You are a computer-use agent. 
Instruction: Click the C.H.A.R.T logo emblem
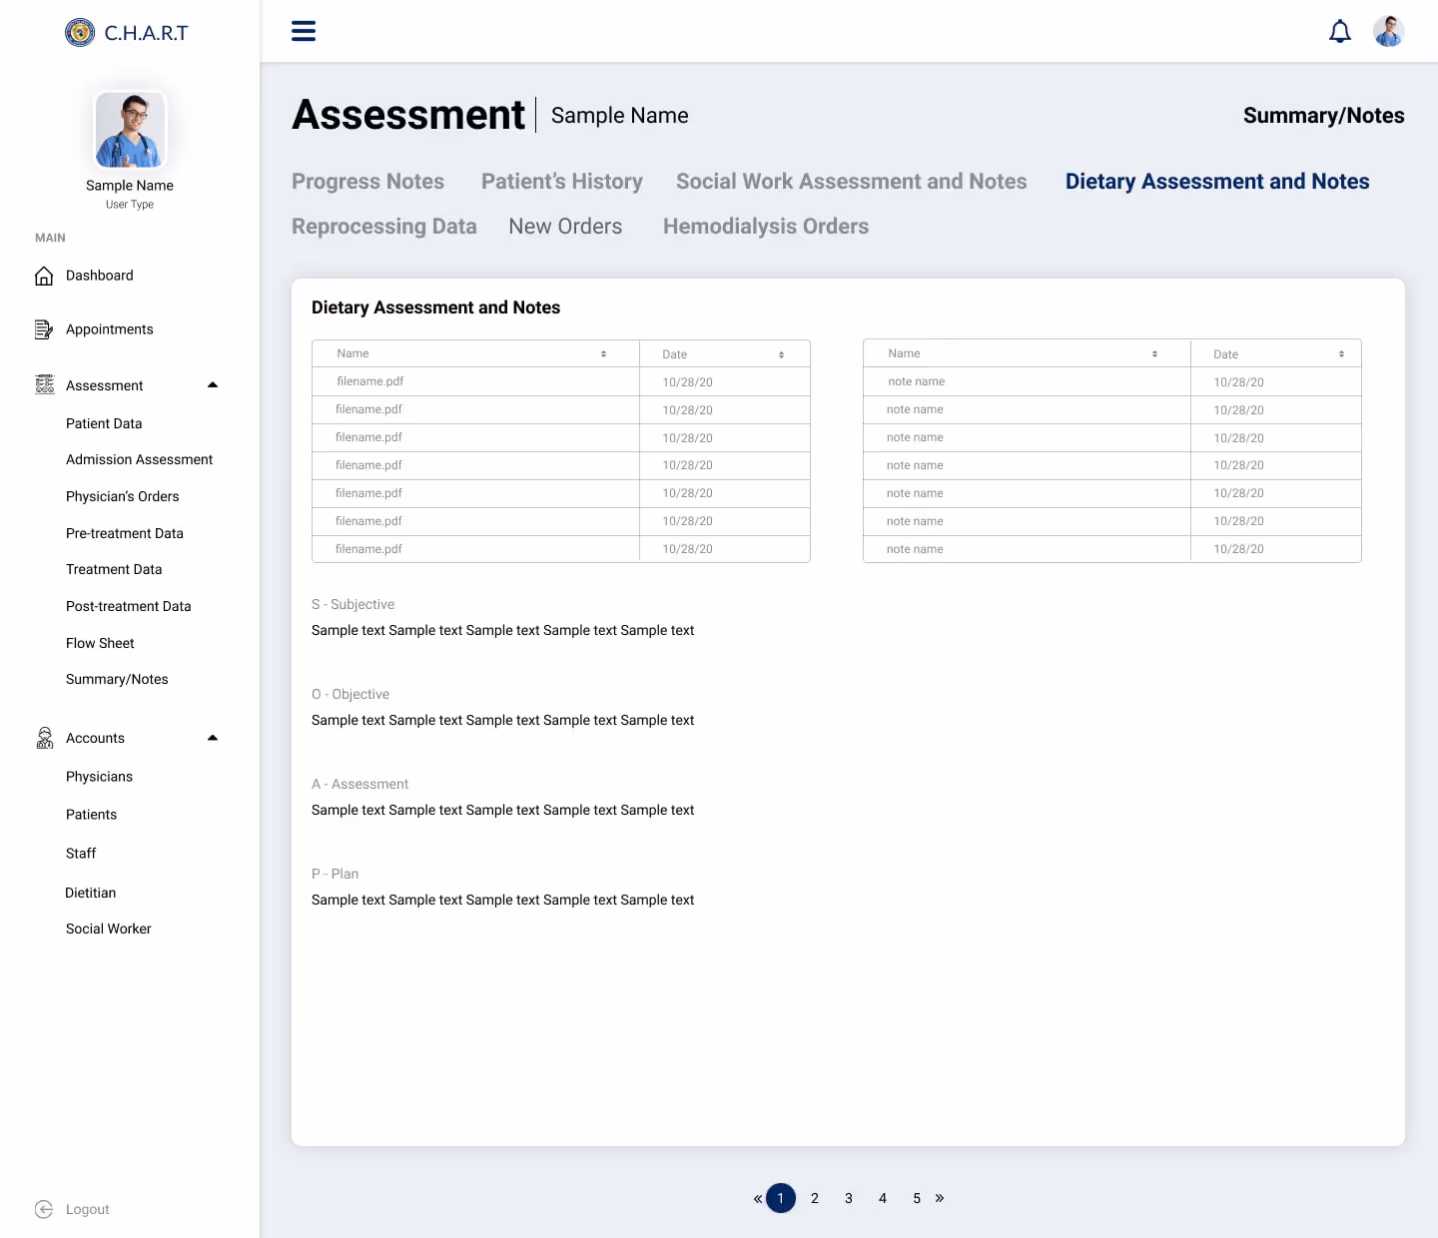[x=80, y=32]
